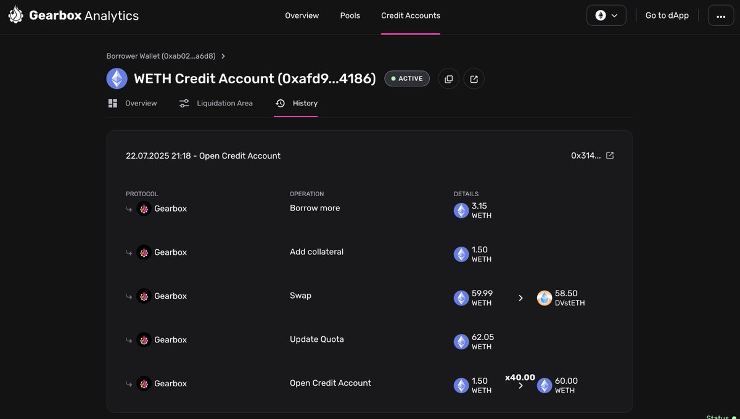
Task: Click the arrow under x40.00 leverage
Action: click(520, 386)
